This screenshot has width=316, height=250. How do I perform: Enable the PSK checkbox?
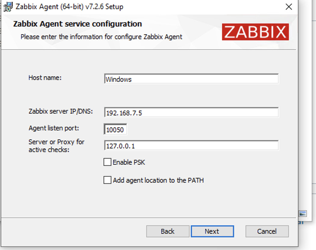coord(107,162)
